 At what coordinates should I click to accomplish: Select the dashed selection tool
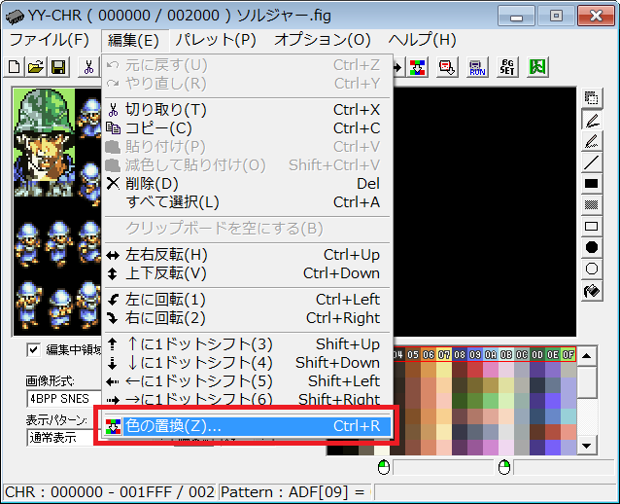[x=592, y=98]
